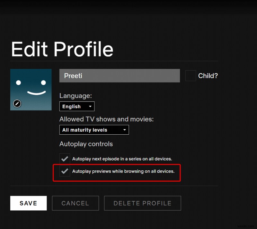Click the empty Child? checkbox square
The width and height of the screenshot is (257, 229).
(x=191, y=75)
